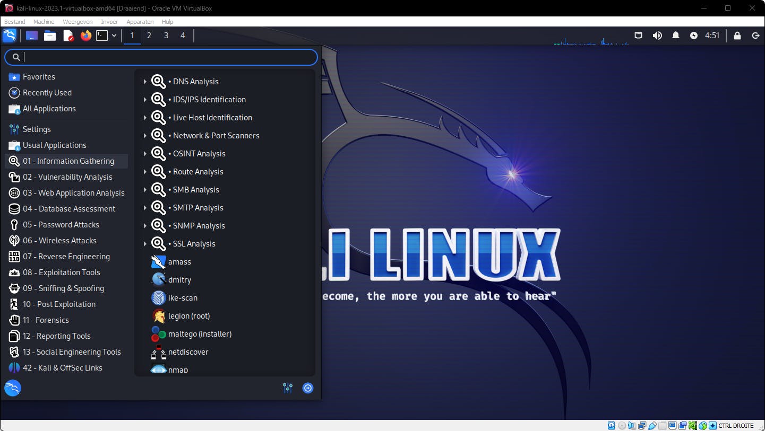This screenshot has height=431, width=765.
Task: Open All Applications list
Action: 49,109
